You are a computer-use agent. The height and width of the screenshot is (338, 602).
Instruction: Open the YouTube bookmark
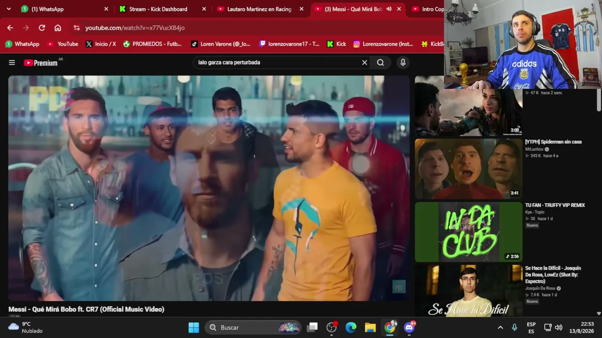[63, 44]
